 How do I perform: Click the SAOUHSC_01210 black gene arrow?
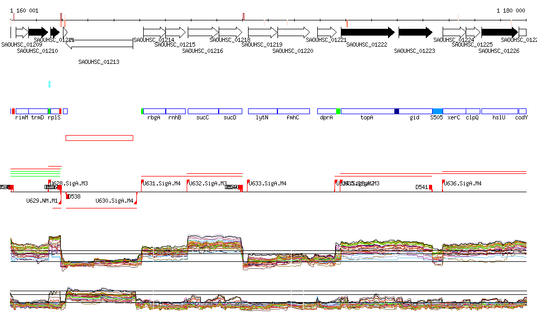(x=38, y=32)
